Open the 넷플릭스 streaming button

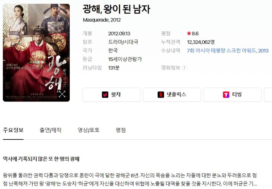[x=172, y=95]
